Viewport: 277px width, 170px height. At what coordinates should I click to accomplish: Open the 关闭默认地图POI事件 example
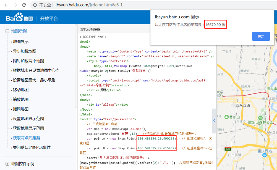(x=32, y=147)
